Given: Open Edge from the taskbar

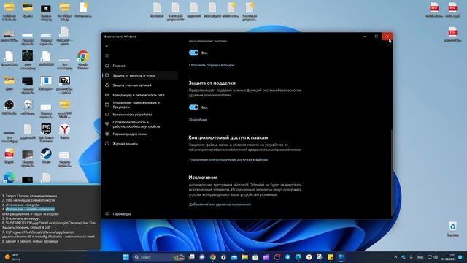Looking at the screenshot, I should [298, 257].
